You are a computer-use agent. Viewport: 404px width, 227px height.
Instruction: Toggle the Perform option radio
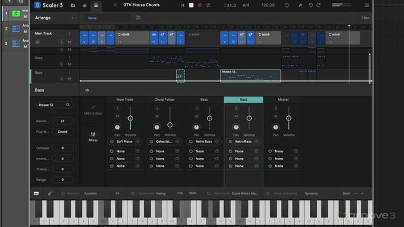63,194
